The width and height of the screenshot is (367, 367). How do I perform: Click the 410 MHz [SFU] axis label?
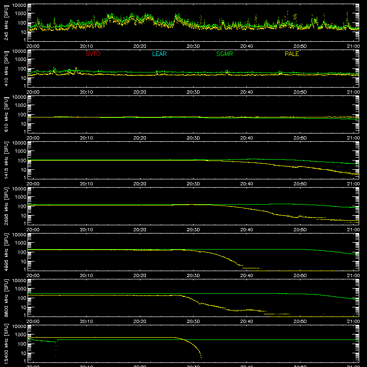pyautogui.click(x=6, y=69)
